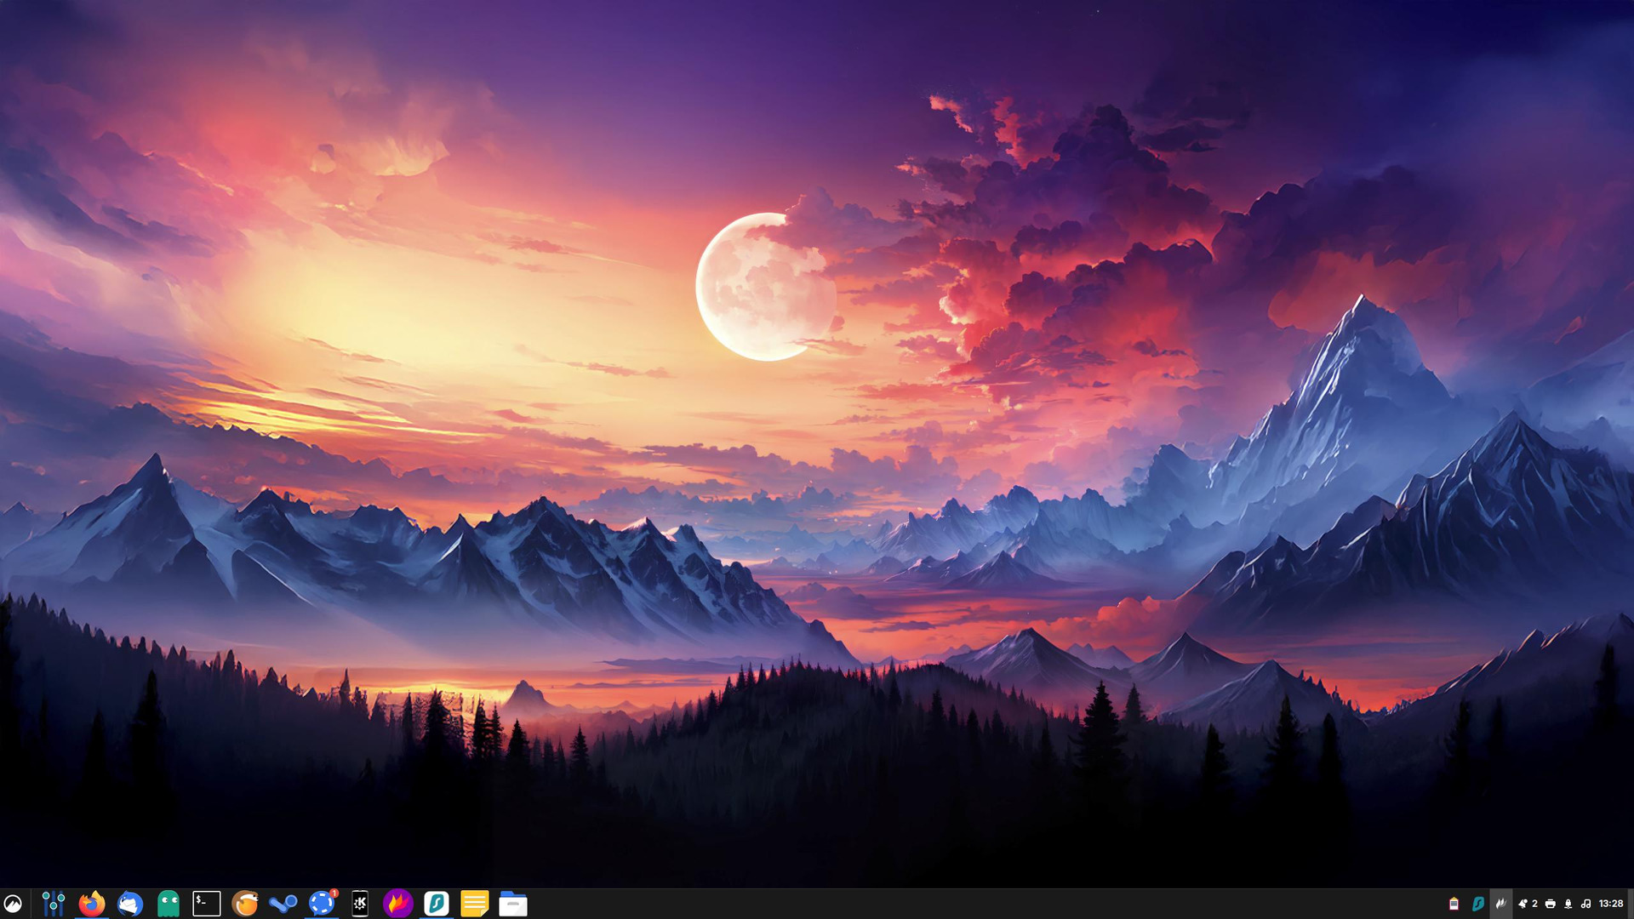The width and height of the screenshot is (1634, 919).
Task: Open the yellow sticky notes app
Action: click(474, 903)
